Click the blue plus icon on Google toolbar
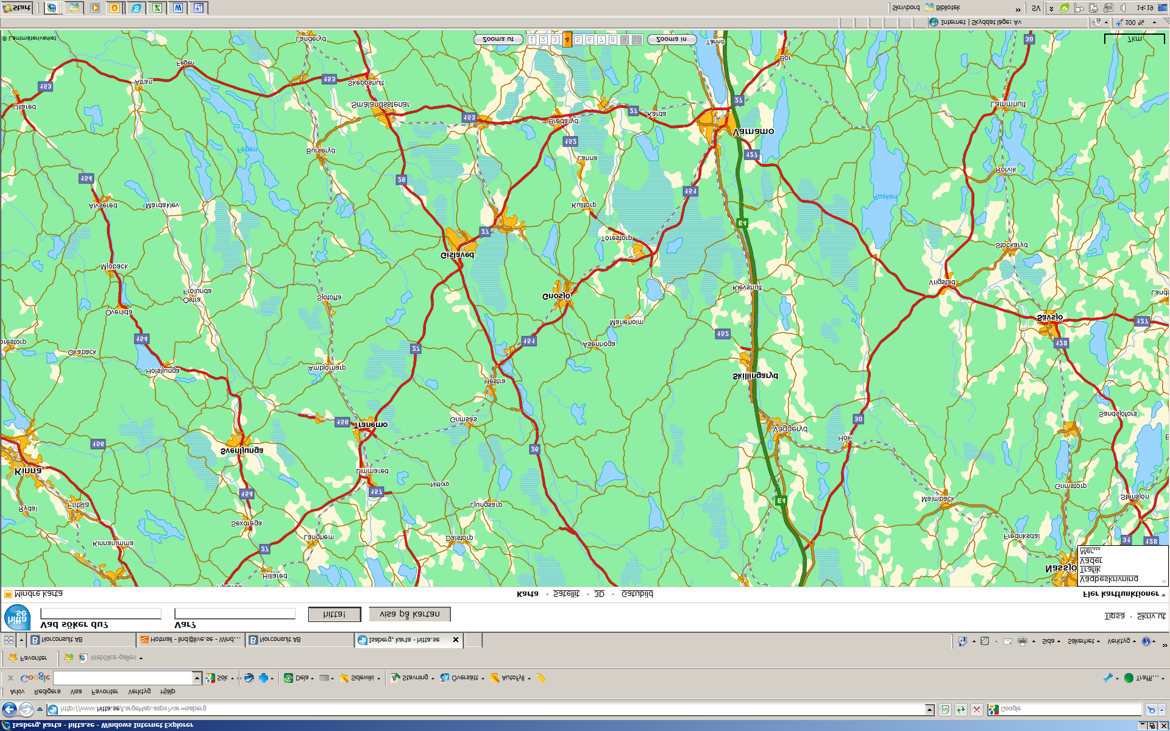Image resolution: width=1170 pixels, height=731 pixels. (x=263, y=677)
